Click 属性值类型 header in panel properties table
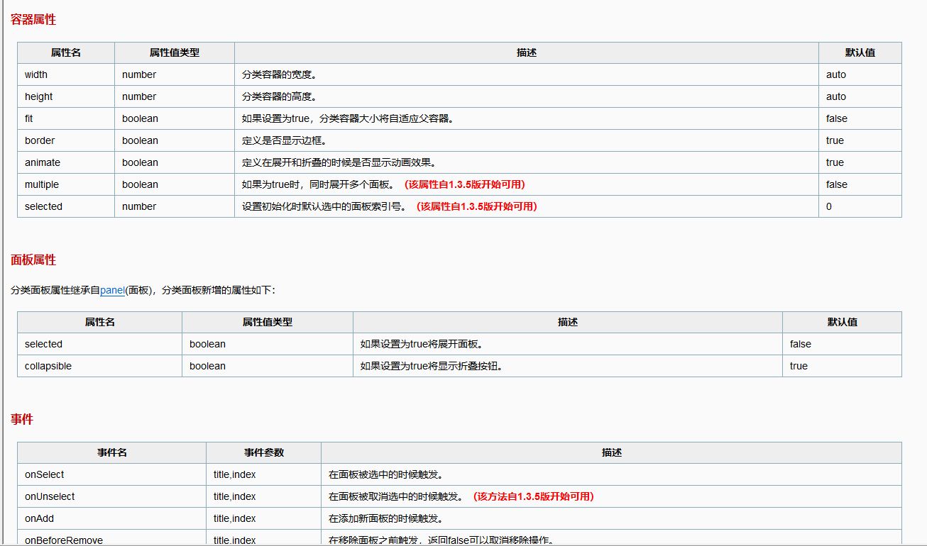The width and height of the screenshot is (927, 546). tap(268, 322)
